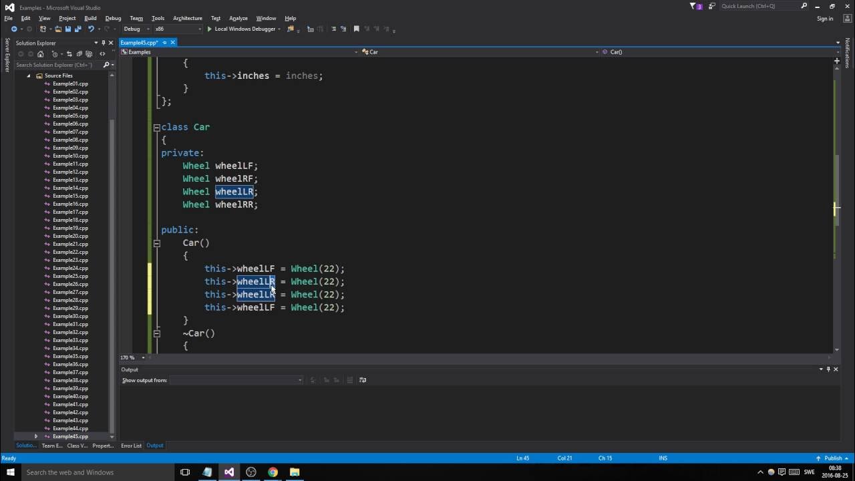Click the Solution Explorer search magnifier icon
Screen dimensions: 855x481
click(x=106, y=65)
